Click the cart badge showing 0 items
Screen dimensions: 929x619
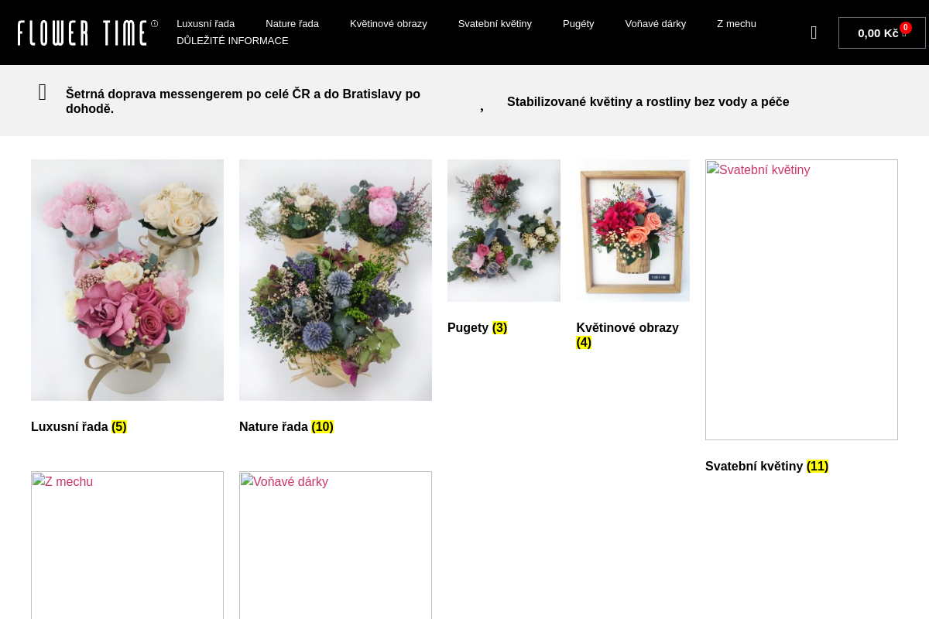pyautogui.click(x=905, y=26)
